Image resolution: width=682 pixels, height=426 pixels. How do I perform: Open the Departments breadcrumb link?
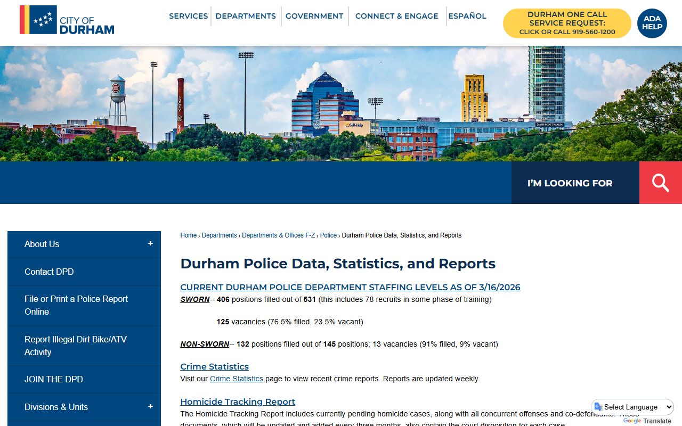[x=219, y=235]
